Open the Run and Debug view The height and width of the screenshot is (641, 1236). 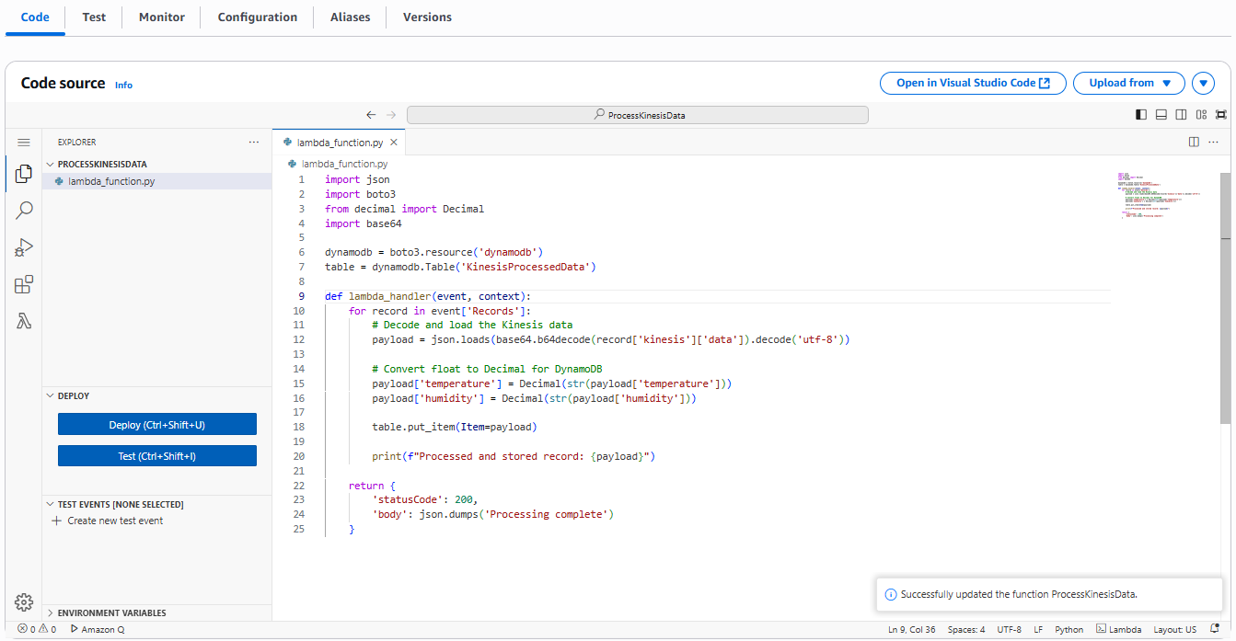[24, 247]
